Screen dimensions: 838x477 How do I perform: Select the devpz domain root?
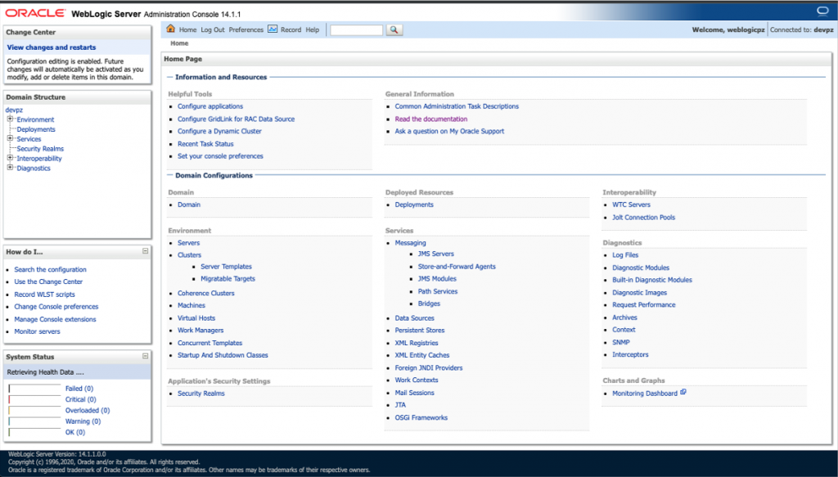tap(14, 110)
